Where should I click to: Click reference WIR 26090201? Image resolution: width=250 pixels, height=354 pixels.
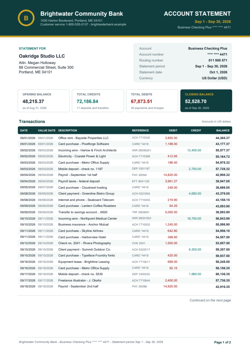pos(142,151)
